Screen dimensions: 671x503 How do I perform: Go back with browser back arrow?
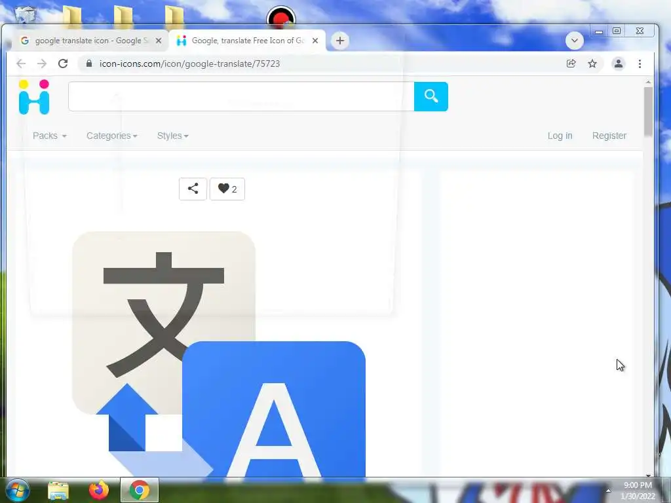pyautogui.click(x=21, y=64)
